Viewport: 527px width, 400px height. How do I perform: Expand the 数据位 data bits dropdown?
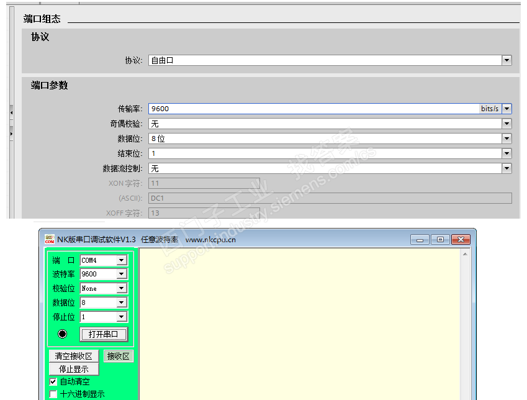pyautogui.click(x=507, y=139)
